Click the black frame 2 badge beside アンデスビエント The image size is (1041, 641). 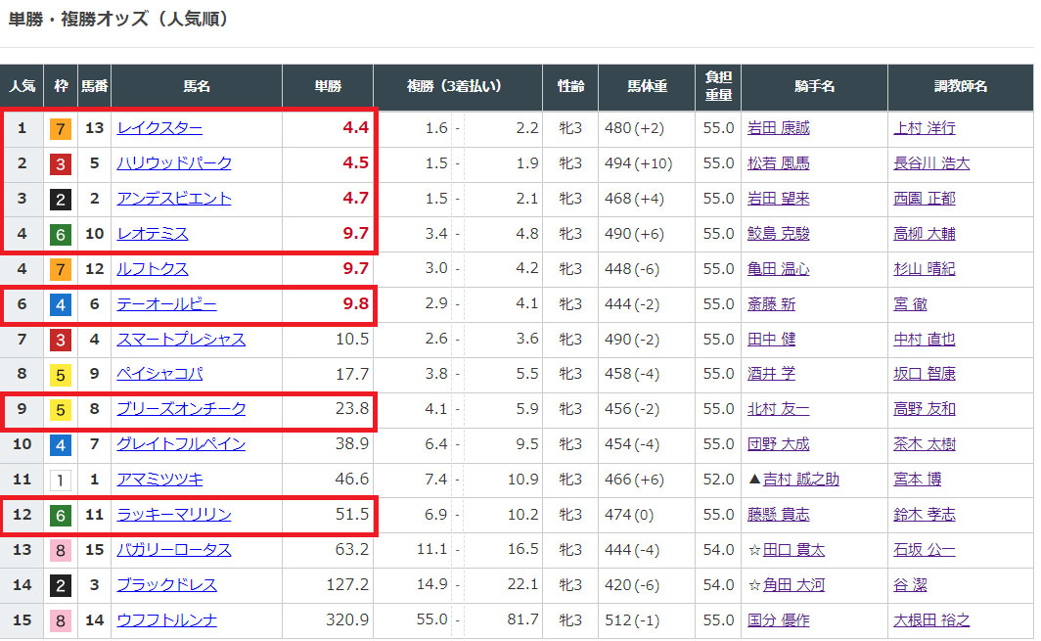pos(60,199)
